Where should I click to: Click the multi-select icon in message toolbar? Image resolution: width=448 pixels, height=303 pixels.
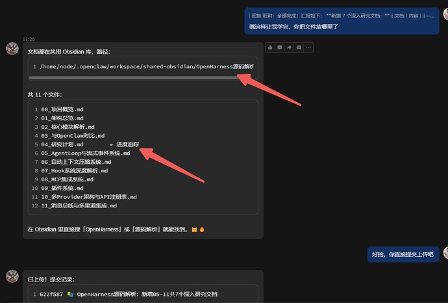click(x=299, y=47)
